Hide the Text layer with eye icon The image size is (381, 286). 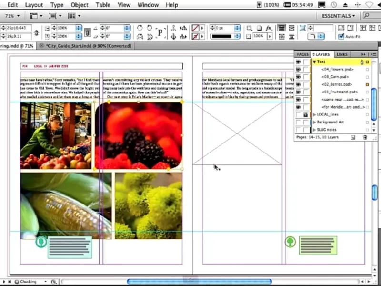tap(298, 62)
